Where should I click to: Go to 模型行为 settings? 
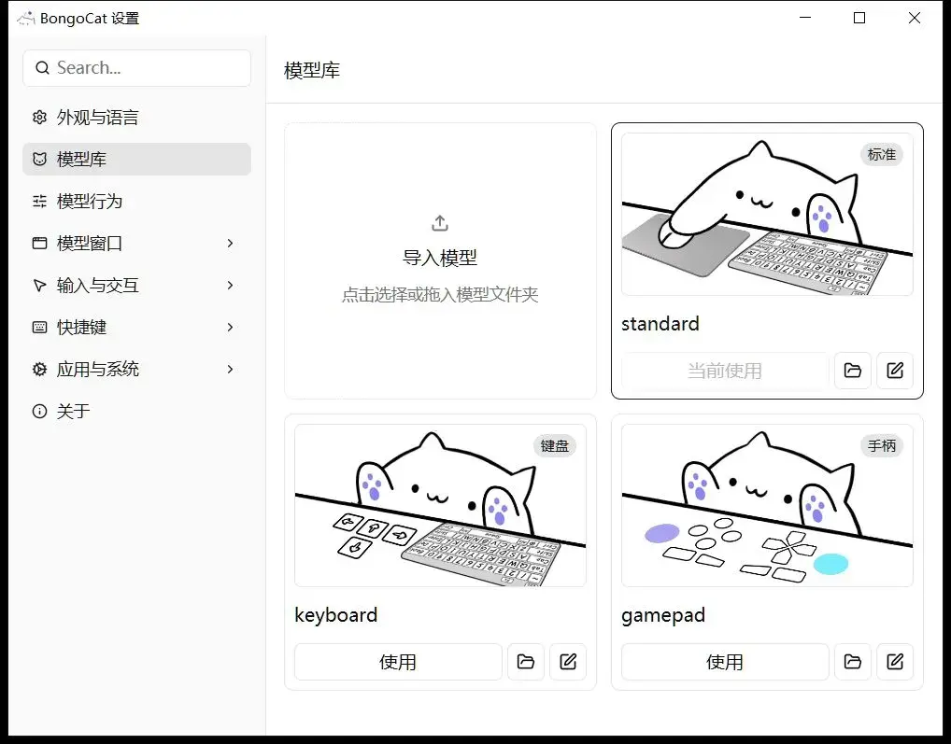click(136, 201)
